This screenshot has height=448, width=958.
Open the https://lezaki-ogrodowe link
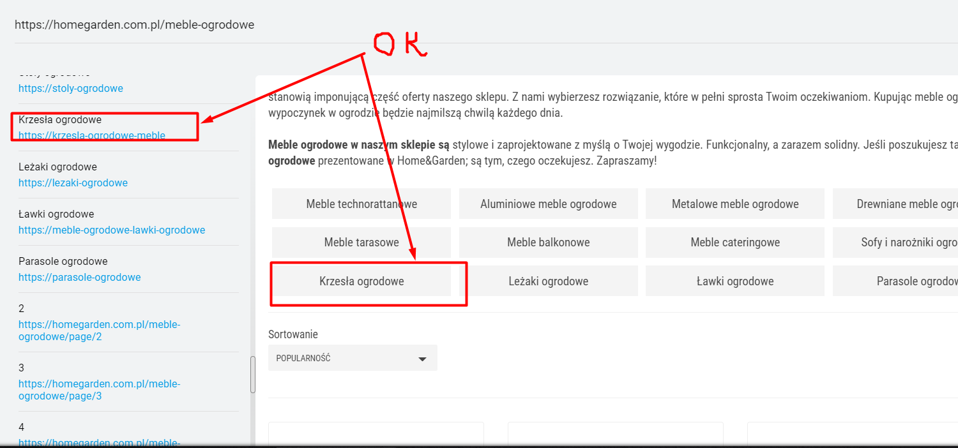pyautogui.click(x=73, y=183)
